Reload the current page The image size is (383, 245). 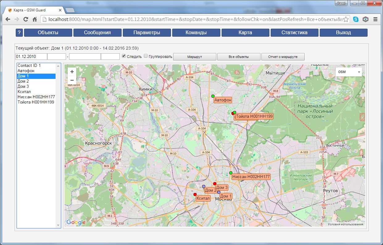[26, 19]
